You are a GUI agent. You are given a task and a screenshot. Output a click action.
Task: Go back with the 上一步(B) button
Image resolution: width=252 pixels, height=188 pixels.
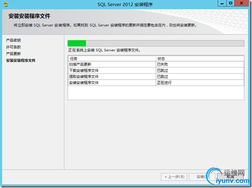174,177
